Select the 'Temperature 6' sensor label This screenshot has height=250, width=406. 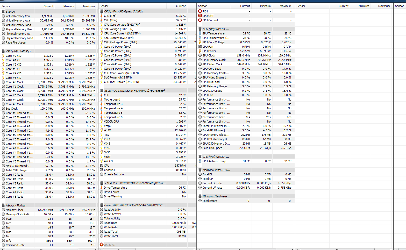pos(113,117)
